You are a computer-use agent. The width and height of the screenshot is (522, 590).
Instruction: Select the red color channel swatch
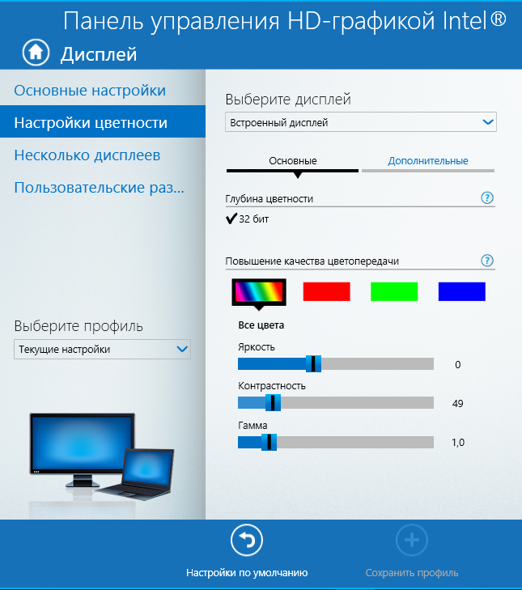[326, 291]
